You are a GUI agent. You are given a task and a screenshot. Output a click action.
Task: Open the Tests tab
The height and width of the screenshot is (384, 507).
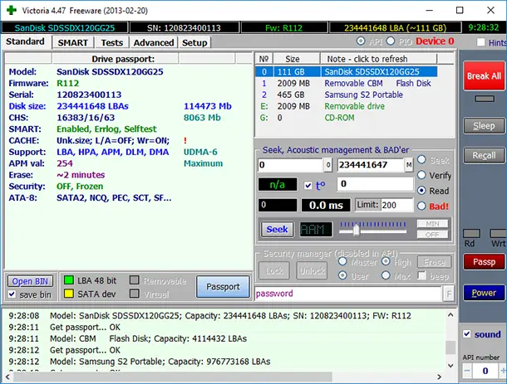[x=112, y=42]
